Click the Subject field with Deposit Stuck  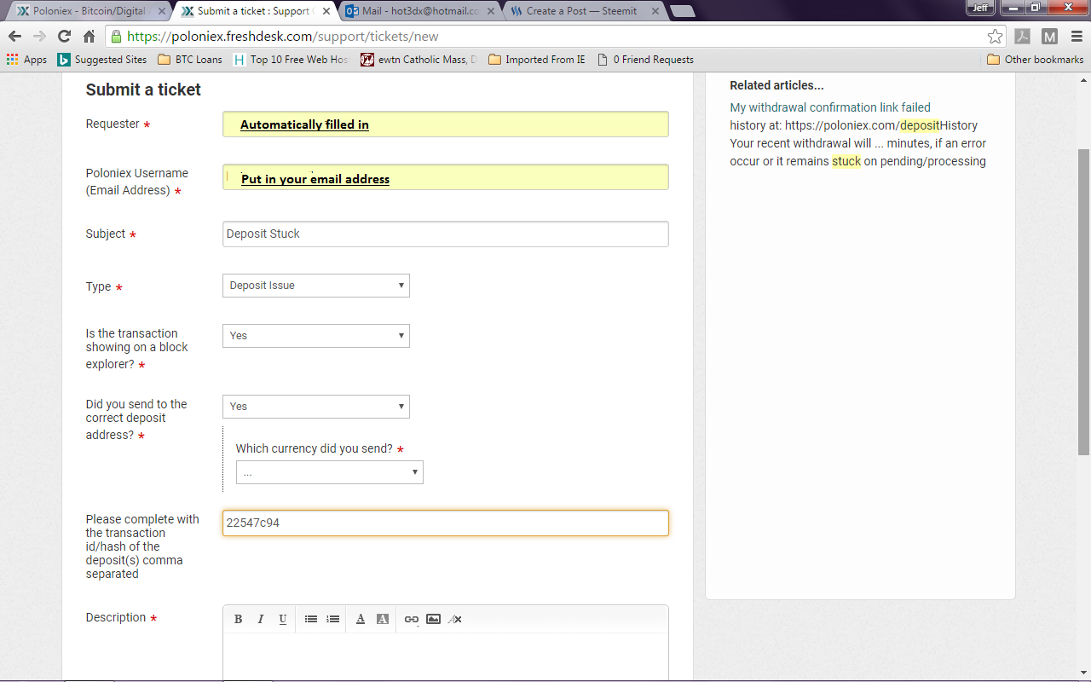pos(446,234)
